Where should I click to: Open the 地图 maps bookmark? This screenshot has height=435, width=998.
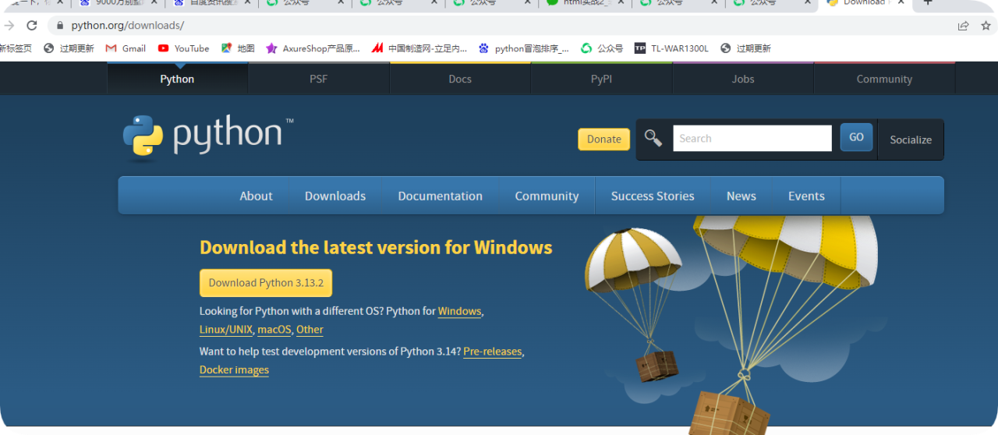tap(238, 48)
